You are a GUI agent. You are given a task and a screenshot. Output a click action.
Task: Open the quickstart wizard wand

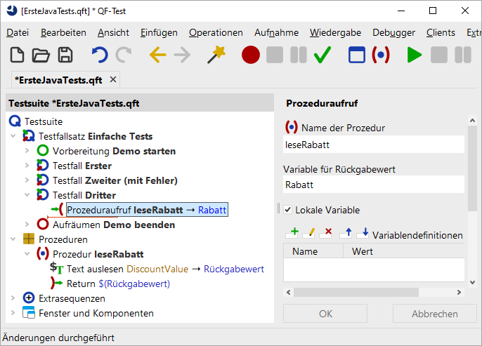tap(216, 55)
